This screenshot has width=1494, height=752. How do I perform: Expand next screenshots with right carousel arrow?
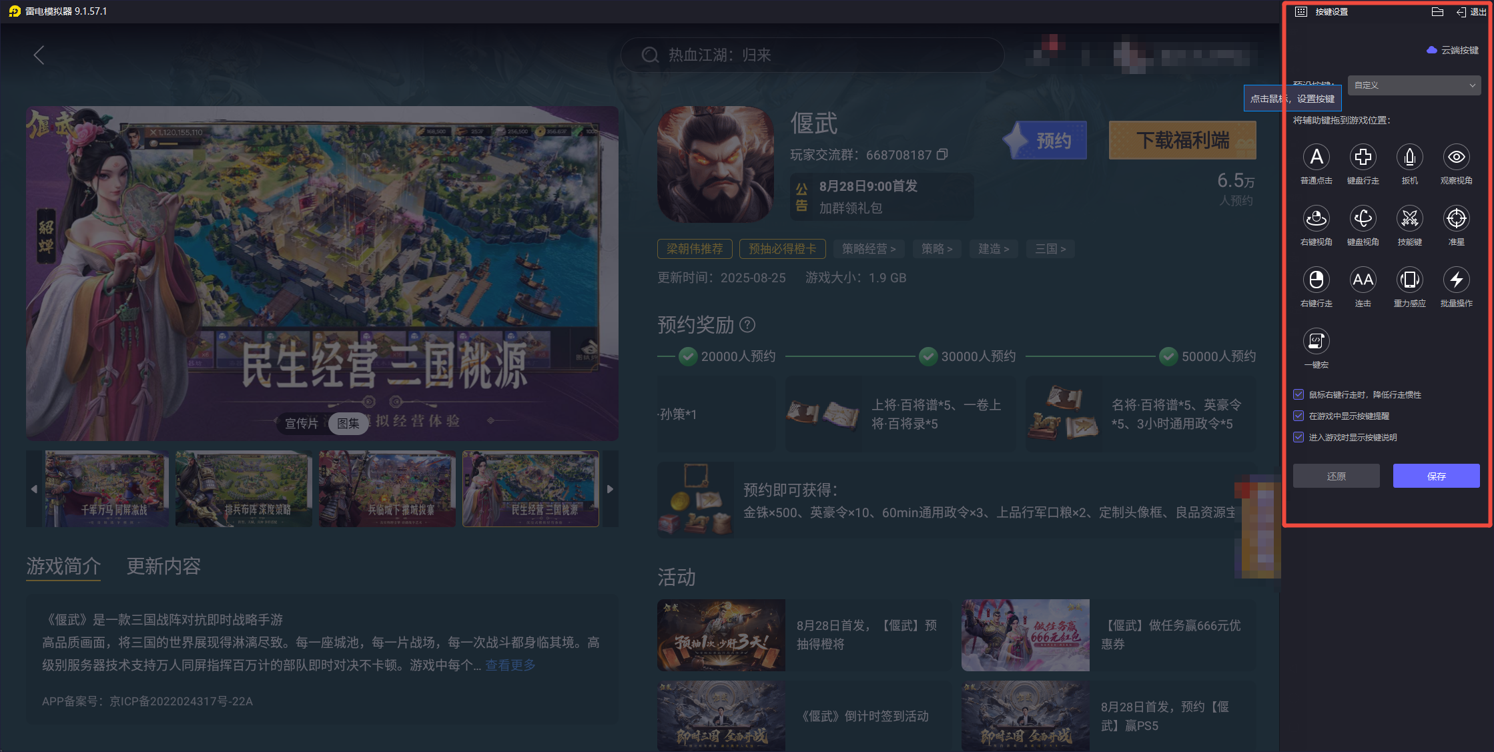609,488
